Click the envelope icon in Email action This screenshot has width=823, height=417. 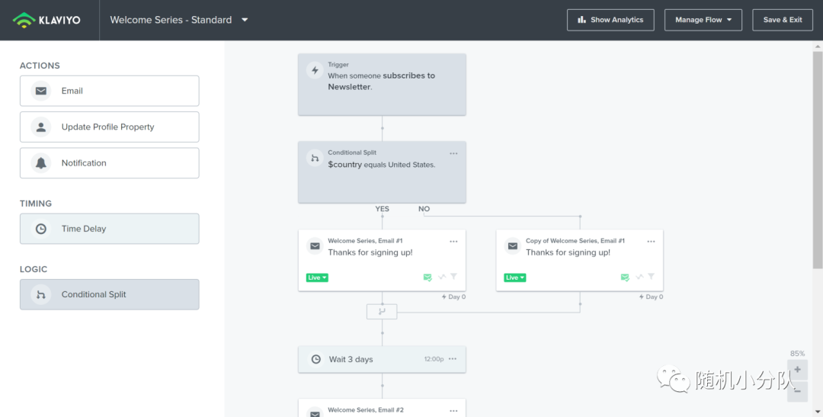(x=41, y=91)
